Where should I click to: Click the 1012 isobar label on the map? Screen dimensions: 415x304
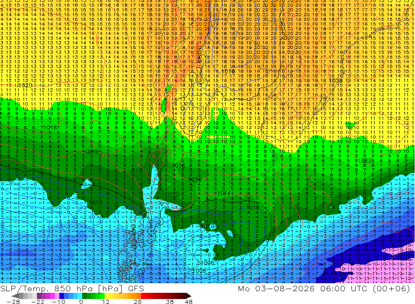(x=253, y=208)
